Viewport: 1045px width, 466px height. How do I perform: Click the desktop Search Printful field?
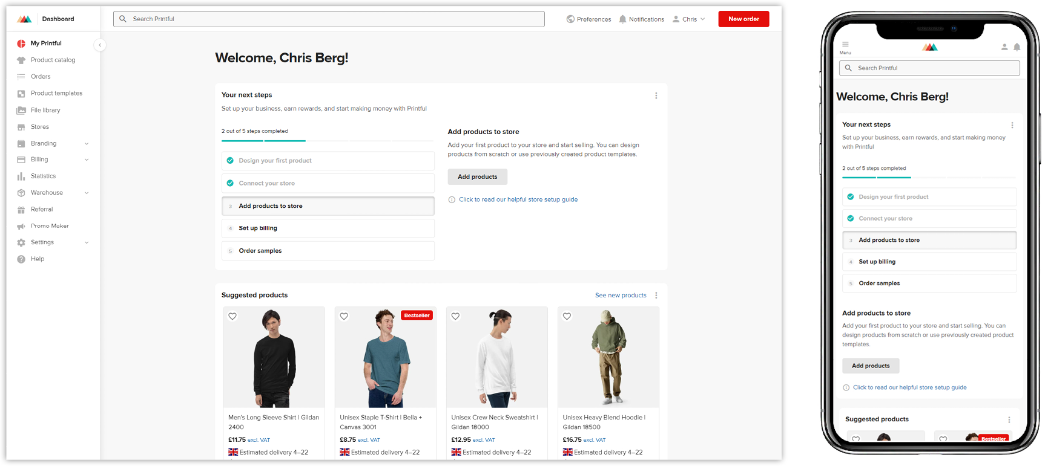(329, 19)
